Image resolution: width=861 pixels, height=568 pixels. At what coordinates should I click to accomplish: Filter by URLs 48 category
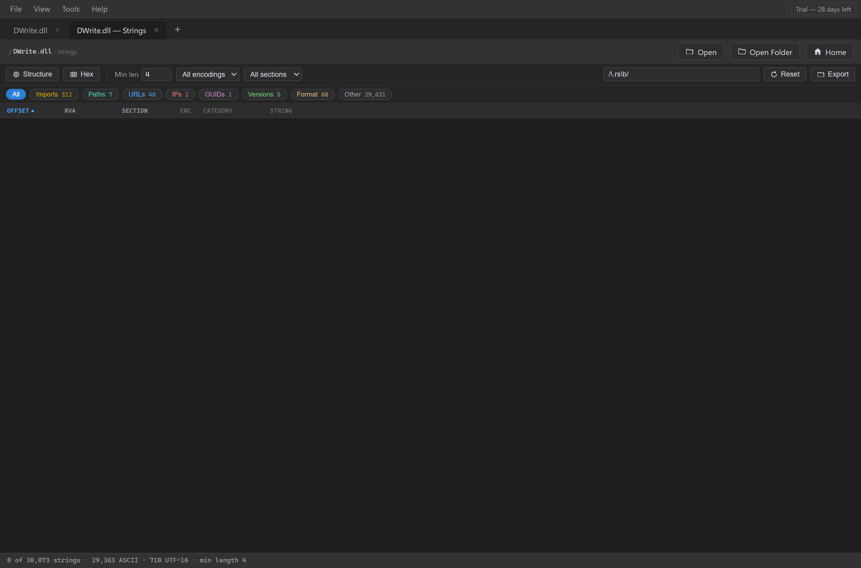point(142,94)
